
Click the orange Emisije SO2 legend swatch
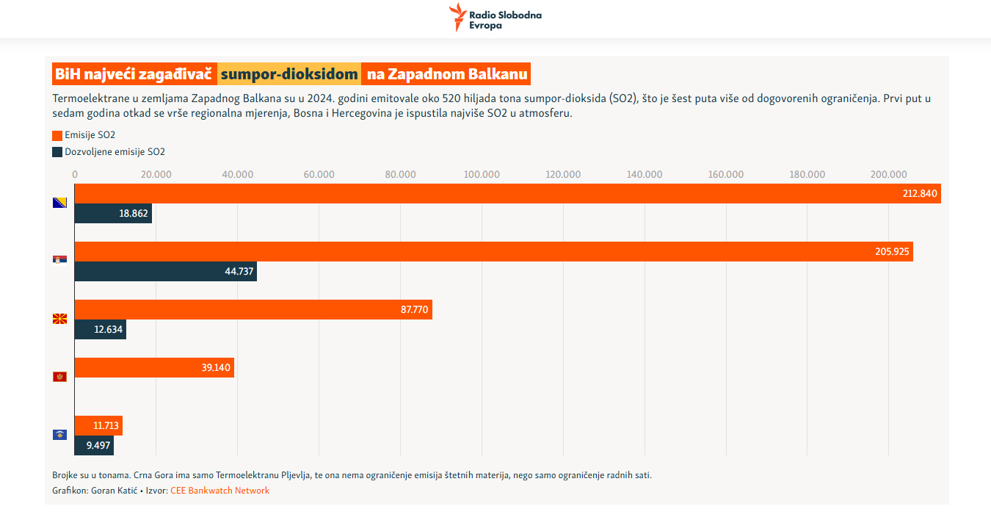tap(57, 136)
